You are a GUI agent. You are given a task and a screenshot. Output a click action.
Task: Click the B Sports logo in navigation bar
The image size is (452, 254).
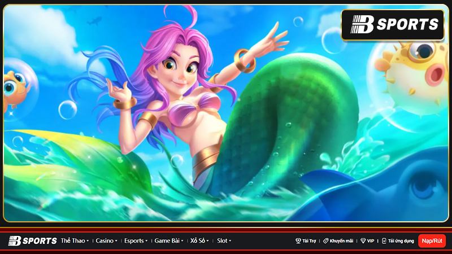[33, 241]
